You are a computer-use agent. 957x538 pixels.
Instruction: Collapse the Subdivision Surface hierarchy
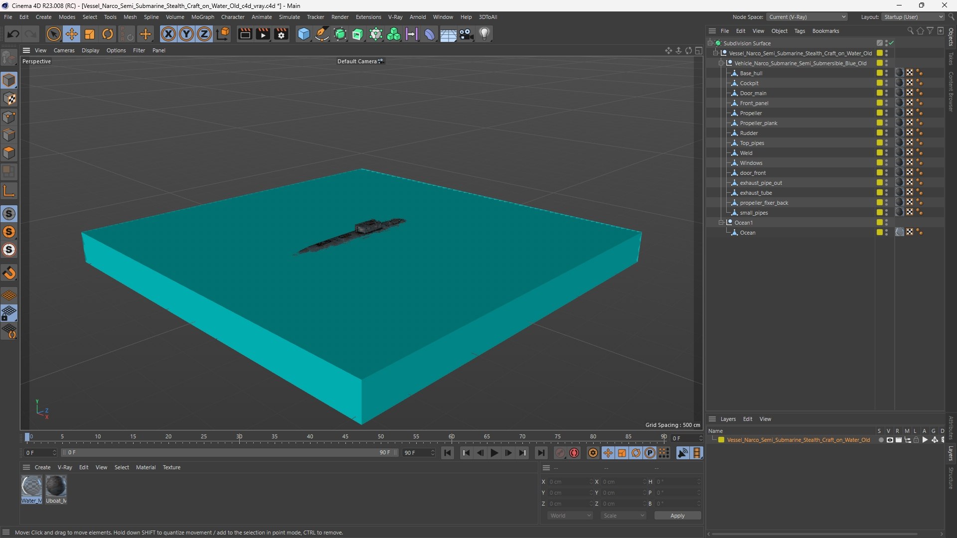[x=710, y=43]
